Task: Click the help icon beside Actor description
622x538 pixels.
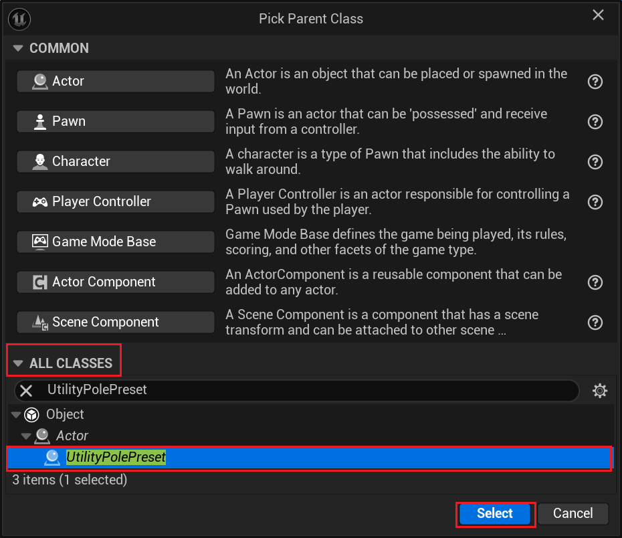Action: (x=595, y=82)
